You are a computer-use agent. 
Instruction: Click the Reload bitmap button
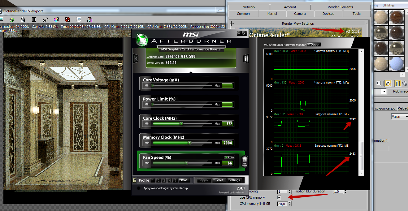coord(403,108)
